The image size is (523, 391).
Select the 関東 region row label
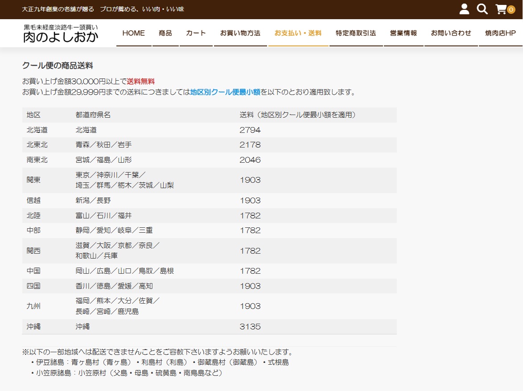(33, 180)
